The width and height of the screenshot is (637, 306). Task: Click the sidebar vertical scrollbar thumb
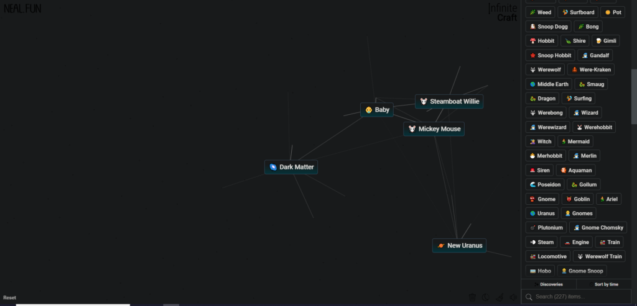click(634, 96)
